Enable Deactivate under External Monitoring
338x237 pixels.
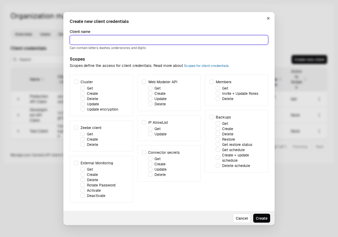coord(83,196)
